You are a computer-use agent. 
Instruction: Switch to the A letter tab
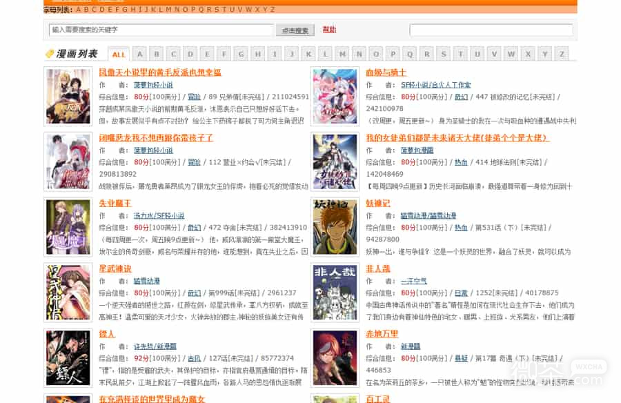click(x=140, y=54)
